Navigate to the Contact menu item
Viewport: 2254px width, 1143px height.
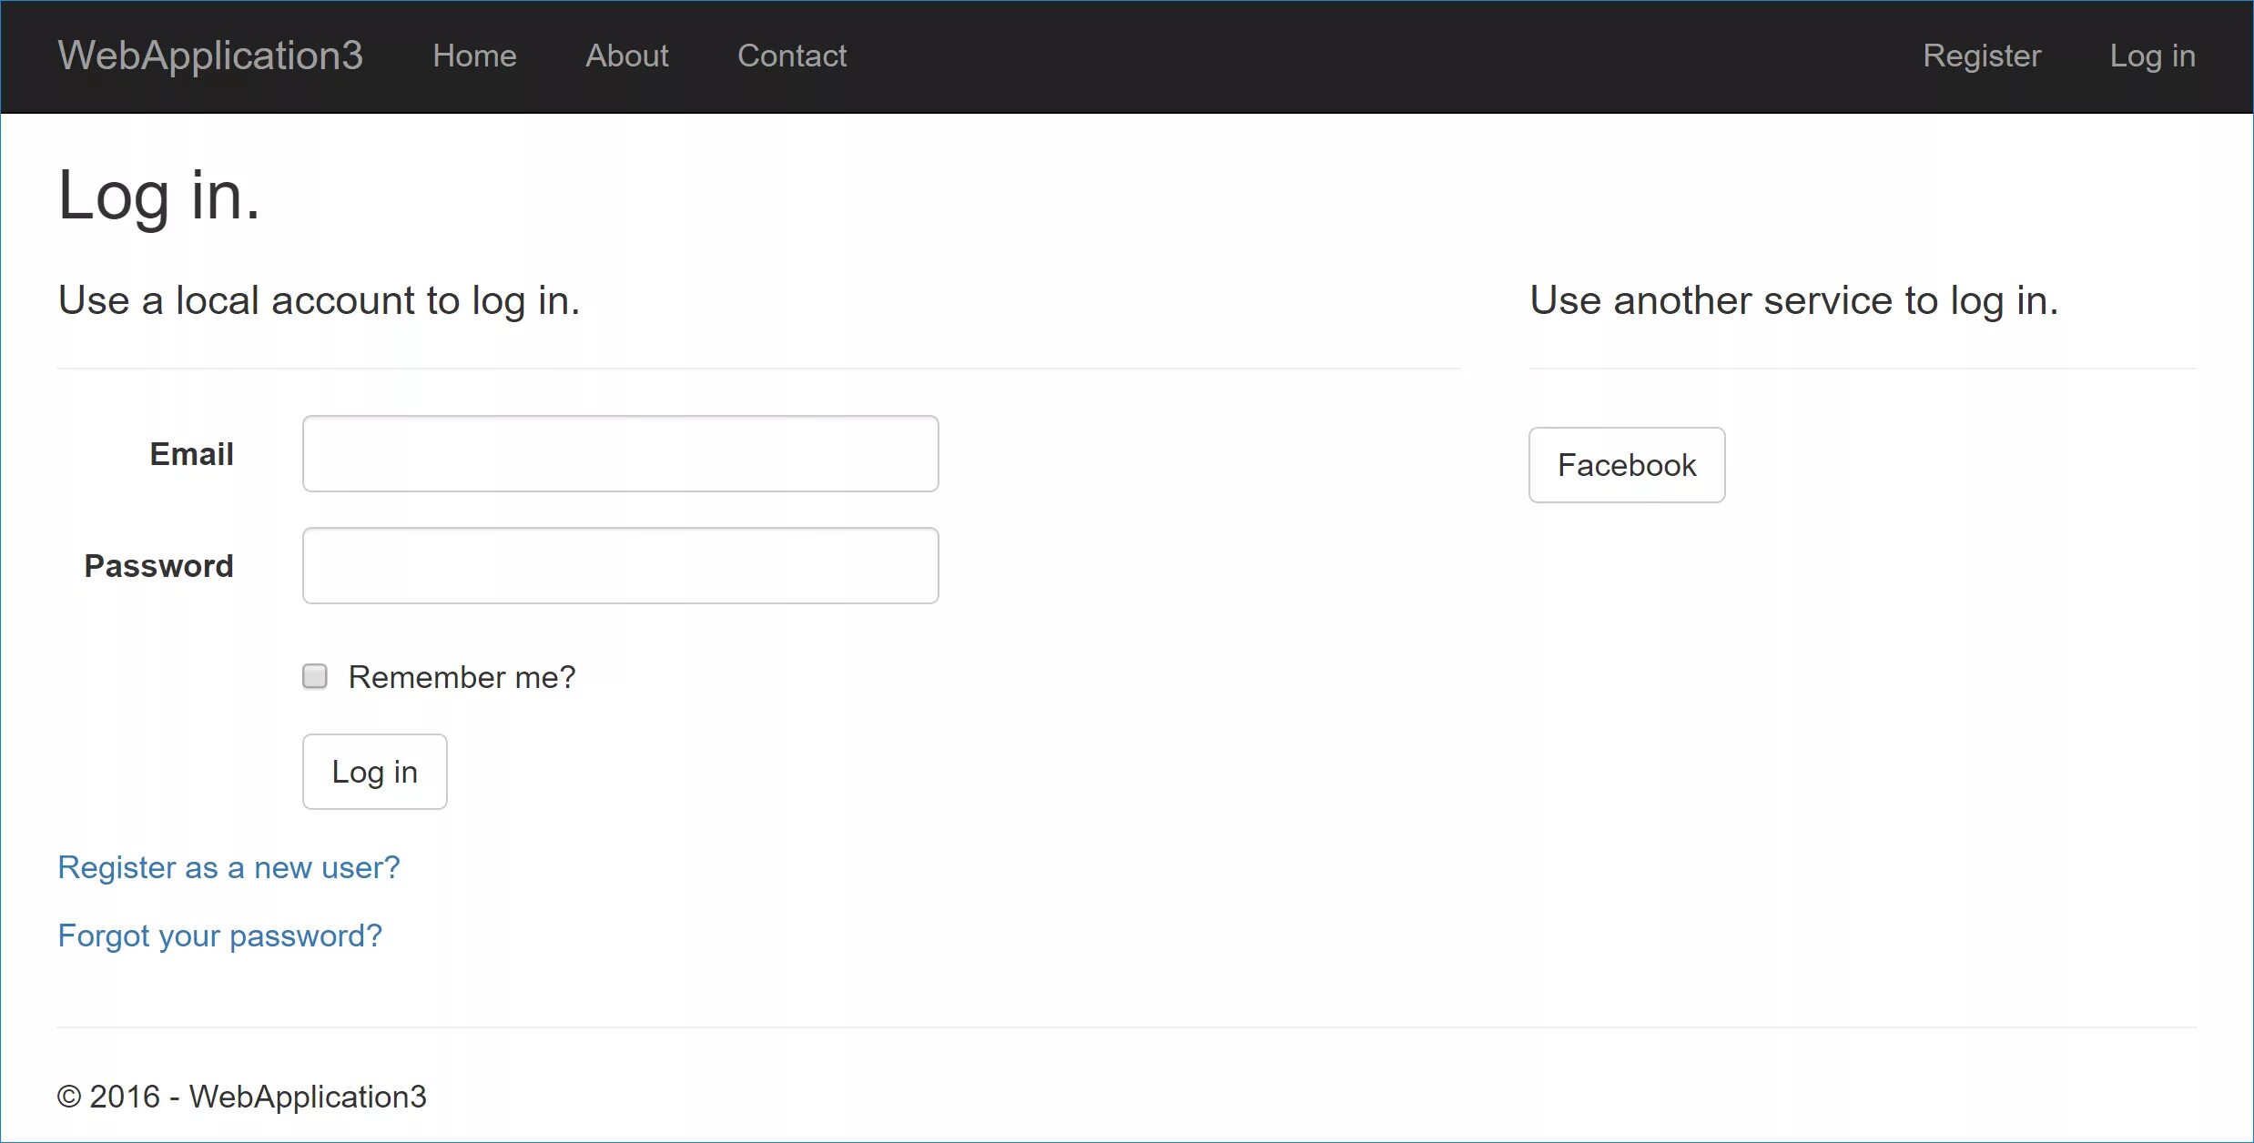pos(792,56)
